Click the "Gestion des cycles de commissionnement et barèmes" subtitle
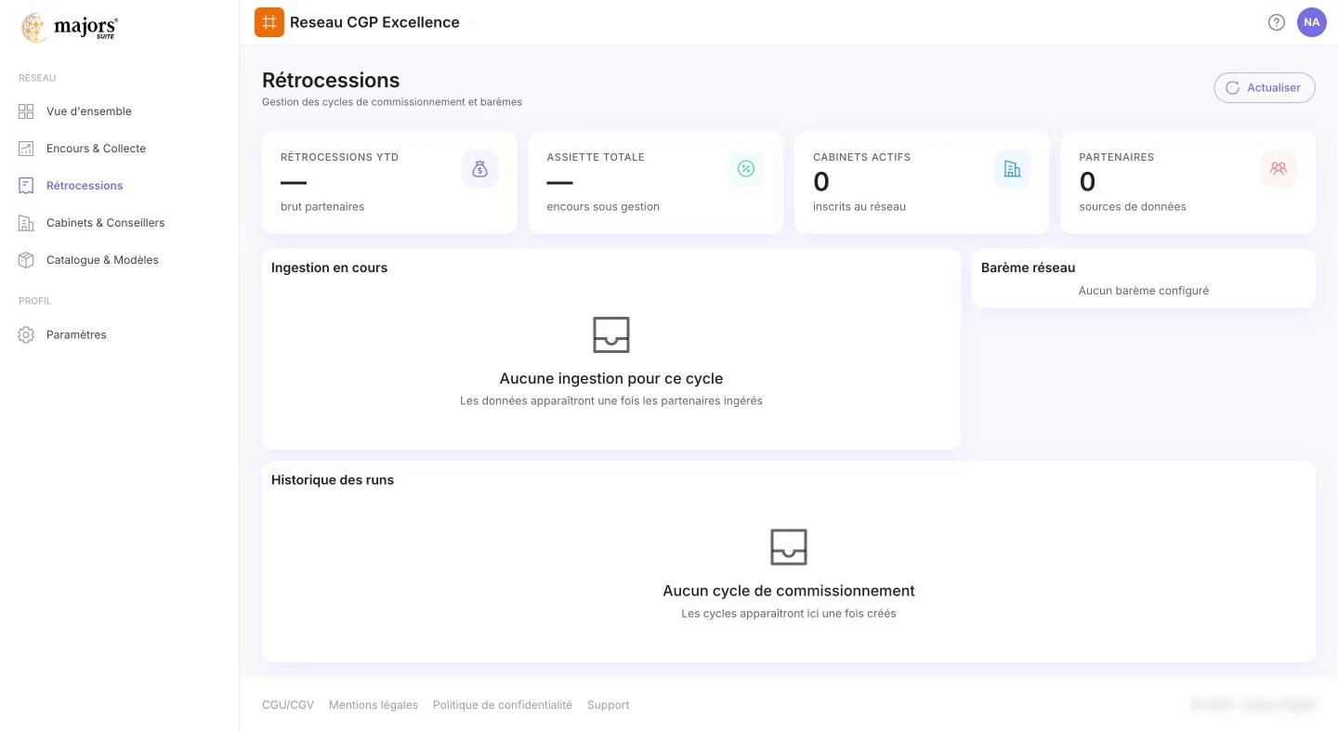This screenshot has width=1338, height=732. (x=392, y=102)
